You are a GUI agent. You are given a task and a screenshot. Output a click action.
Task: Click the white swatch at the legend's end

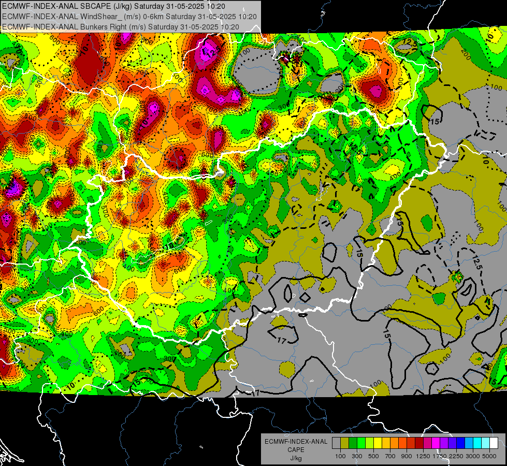(x=494, y=443)
